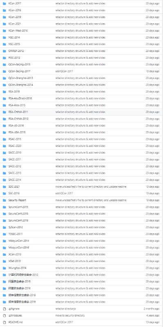Open 'refactor directorys' commit for .gitignore
Viewport: 163px width, 327px height.
[66, 309]
